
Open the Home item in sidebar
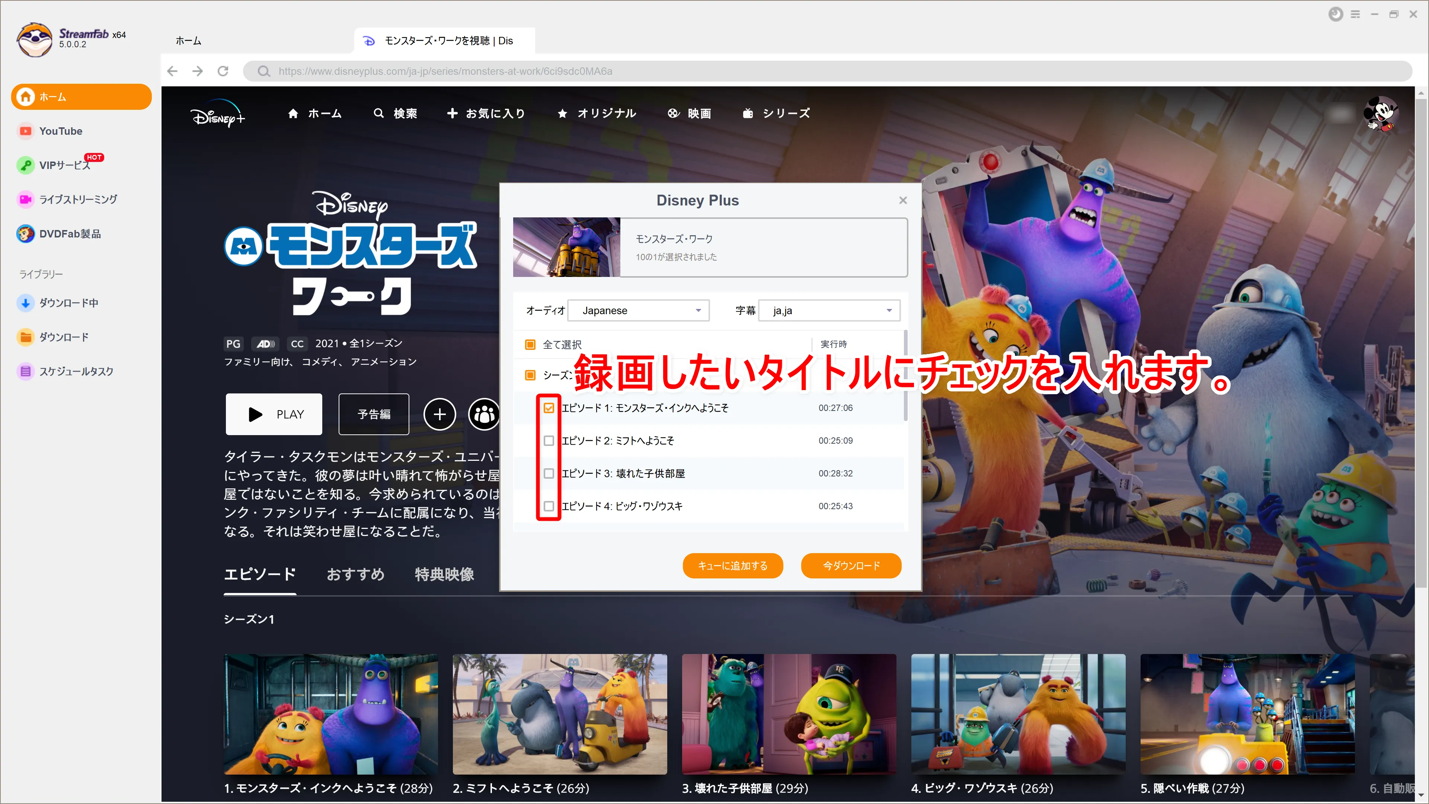81,96
